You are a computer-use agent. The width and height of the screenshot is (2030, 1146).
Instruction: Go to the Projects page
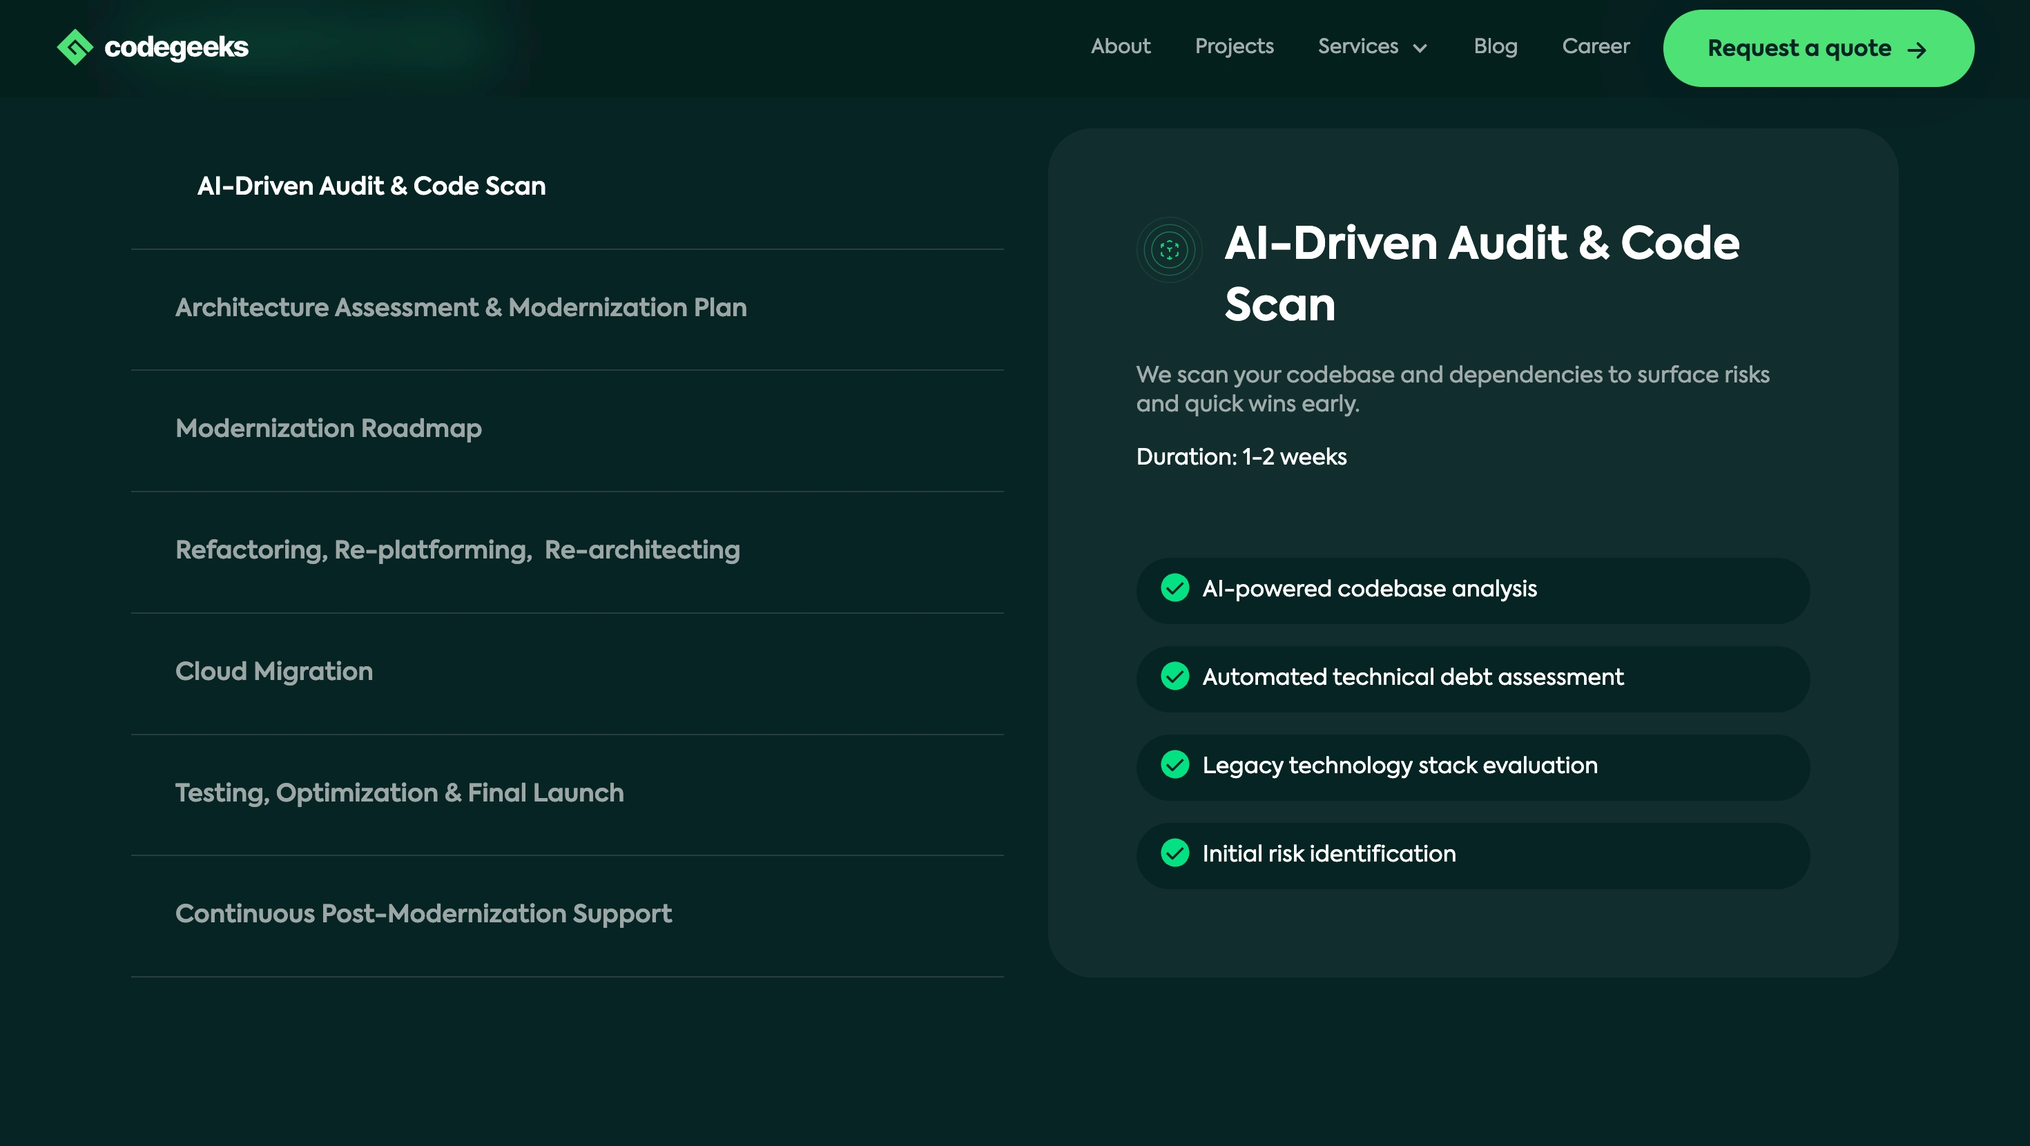tap(1233, 46)
